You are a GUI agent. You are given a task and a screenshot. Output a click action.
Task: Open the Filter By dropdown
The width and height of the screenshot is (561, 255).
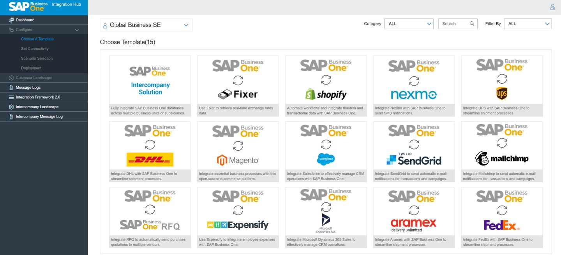click(x=528, y=24)
